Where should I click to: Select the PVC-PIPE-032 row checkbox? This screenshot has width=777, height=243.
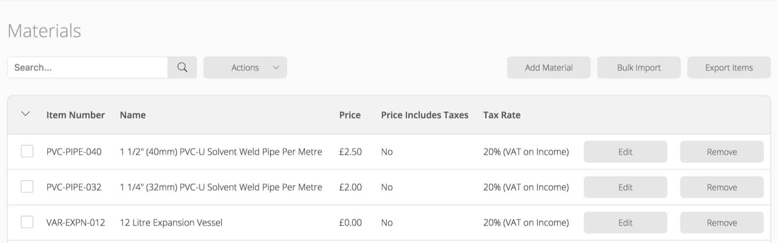pyautogui.click(x=27, y=187)
